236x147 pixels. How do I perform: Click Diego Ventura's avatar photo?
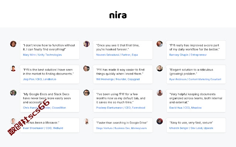86,121
